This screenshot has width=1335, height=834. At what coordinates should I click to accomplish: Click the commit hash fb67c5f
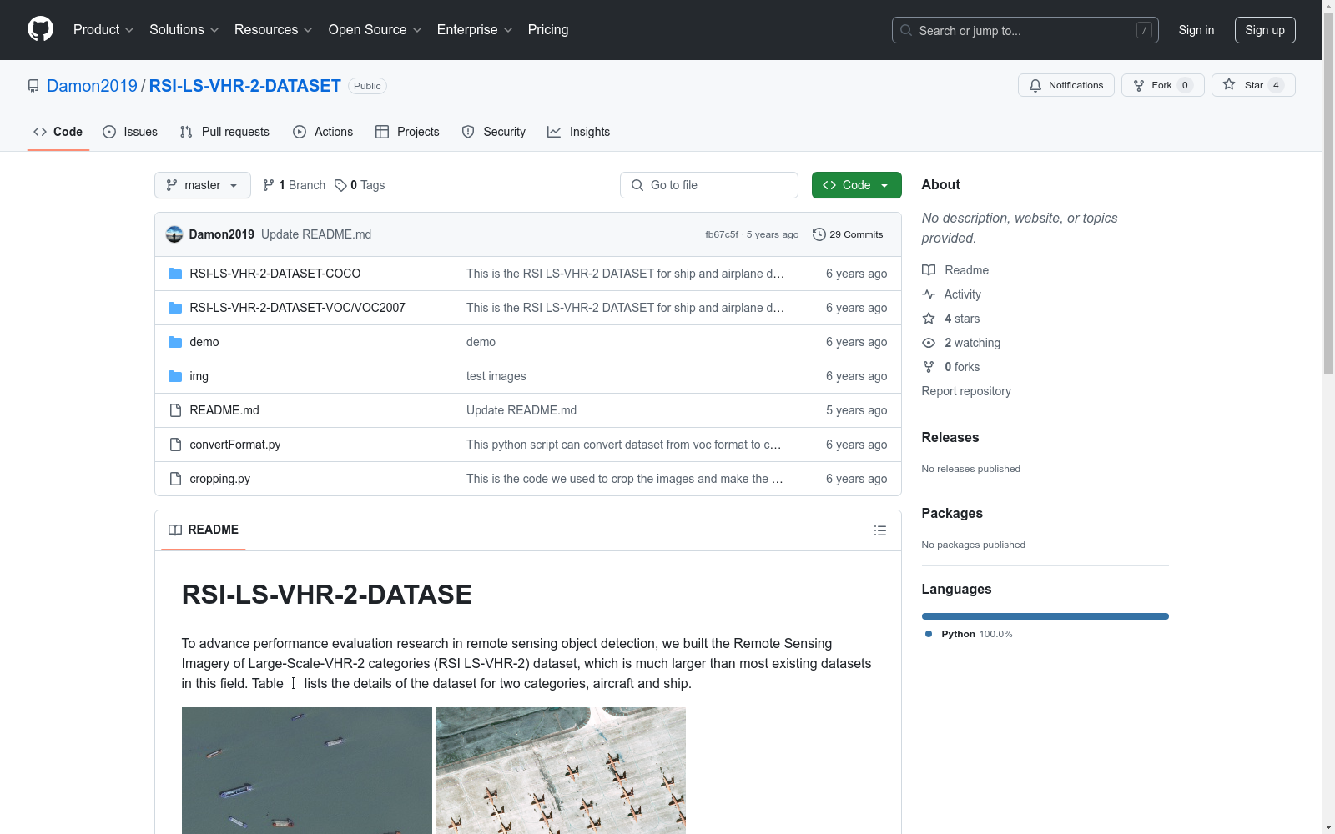[x=722, y=234]
